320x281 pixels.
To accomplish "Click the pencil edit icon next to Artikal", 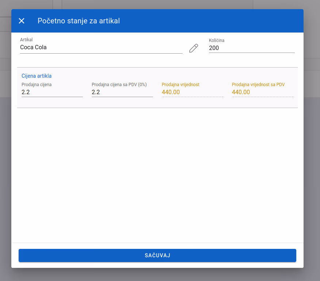I will (x=194, y=48).
